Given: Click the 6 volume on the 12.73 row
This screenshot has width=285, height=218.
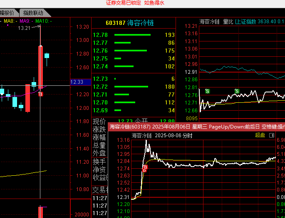Looking at the screenshot, I should click(173, 79).
